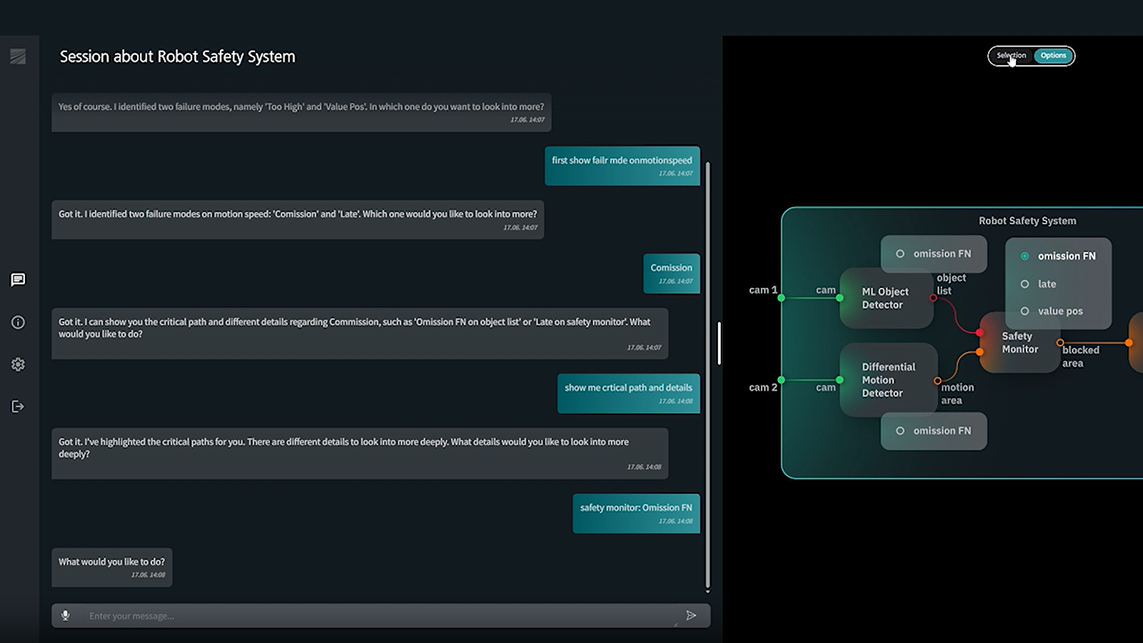Click the Safety Monitor node
The image size is (1143, 643).
coord(1019,343)
